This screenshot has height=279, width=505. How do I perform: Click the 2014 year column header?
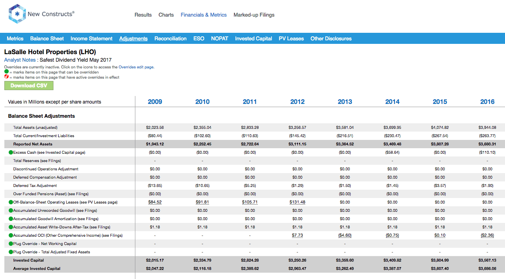(393, 102)
